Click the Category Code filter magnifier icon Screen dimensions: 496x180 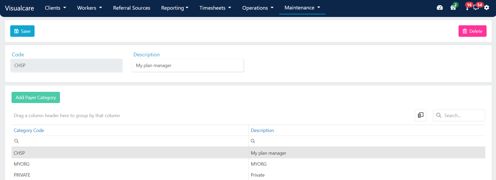(x=16, y=141)
